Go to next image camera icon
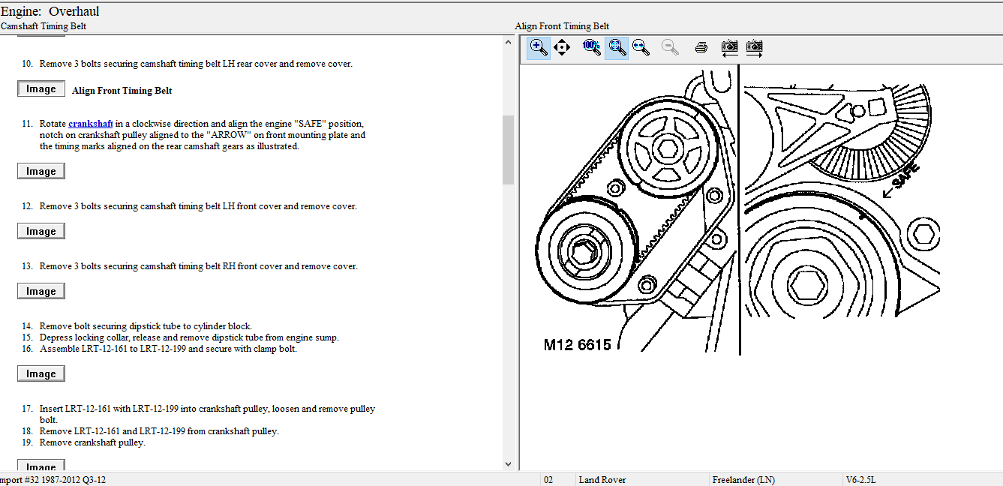 click(x=754, y=48)
